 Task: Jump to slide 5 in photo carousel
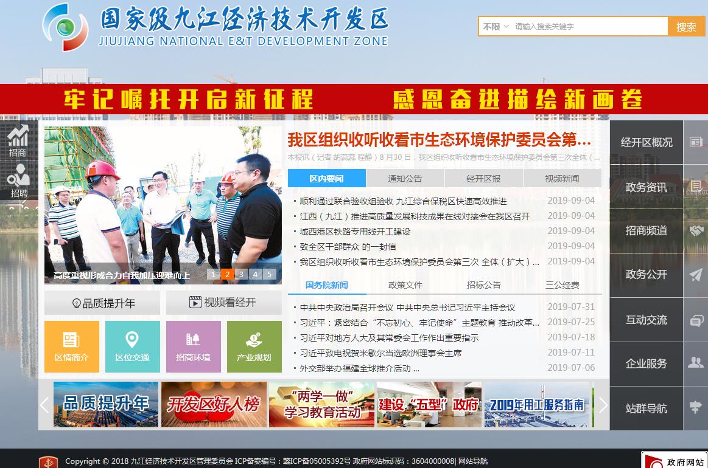[269, 275]
